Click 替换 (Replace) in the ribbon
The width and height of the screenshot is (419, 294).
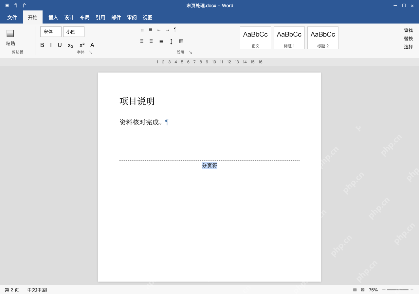point(408,39)
